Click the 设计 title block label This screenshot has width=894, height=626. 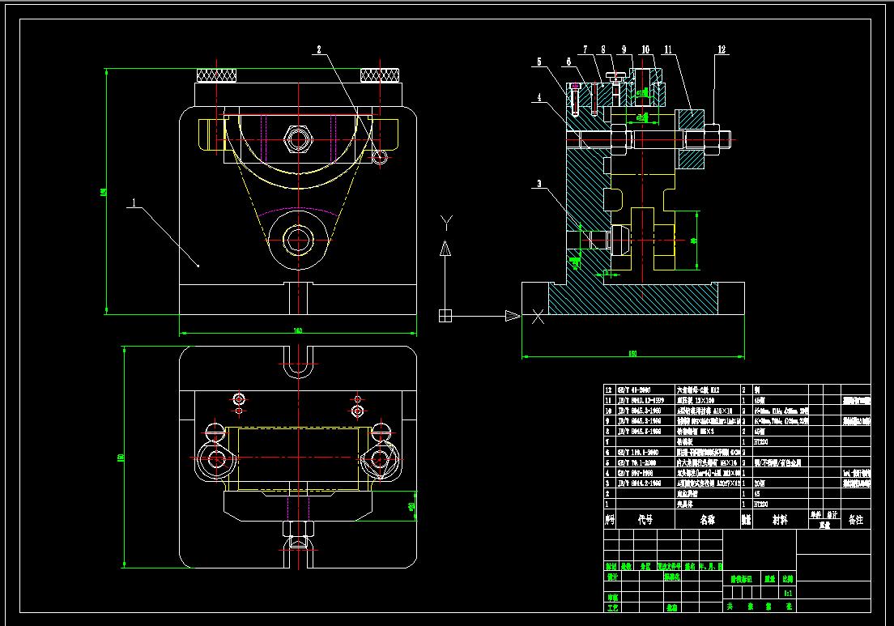(x=612, y=577)
